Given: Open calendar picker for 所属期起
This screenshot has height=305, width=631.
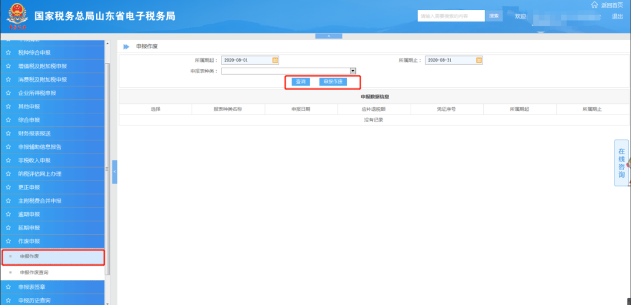Looking at the screenshot, I should [275, 60].
